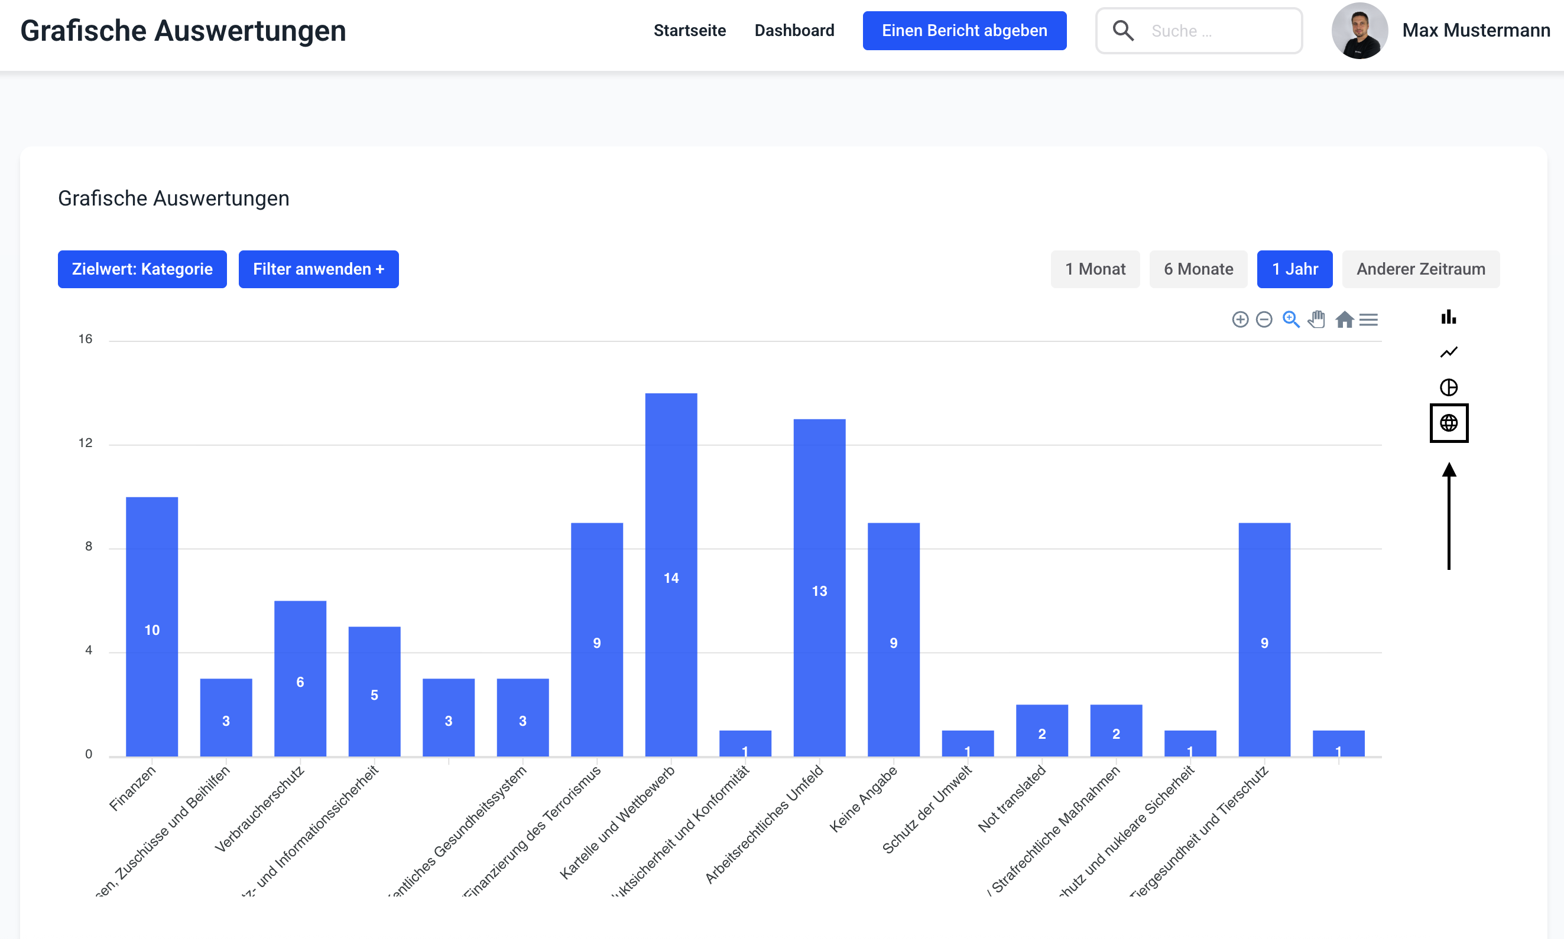Reset chart zoom with home icon
This screenshot has height=939, width=1564.
click(1344, 319)
